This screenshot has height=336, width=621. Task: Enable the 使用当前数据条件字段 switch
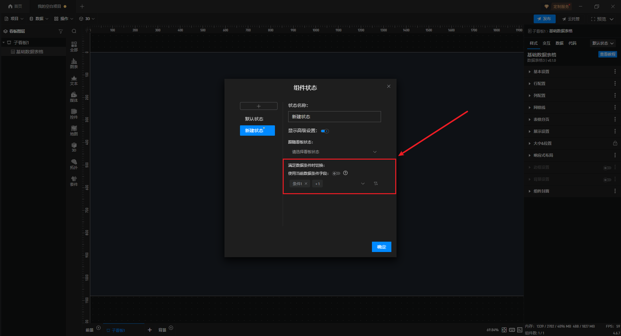(336, 173)
